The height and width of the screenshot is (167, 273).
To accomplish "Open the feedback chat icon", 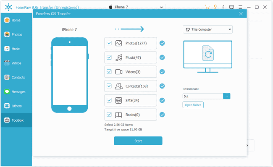I will (231, 7).
